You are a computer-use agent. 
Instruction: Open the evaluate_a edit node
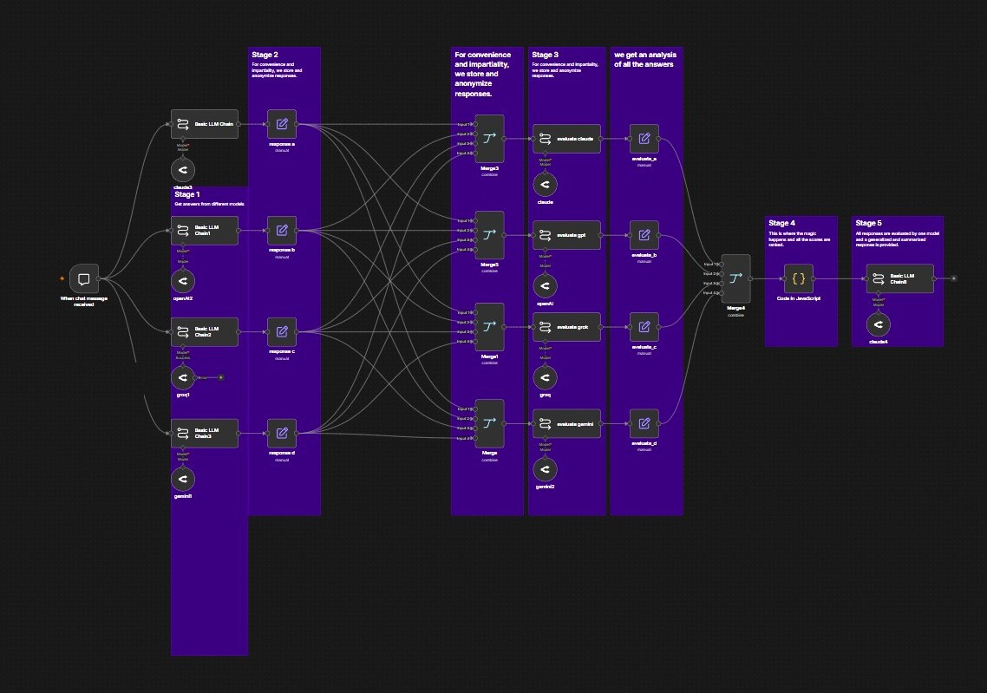644,139
